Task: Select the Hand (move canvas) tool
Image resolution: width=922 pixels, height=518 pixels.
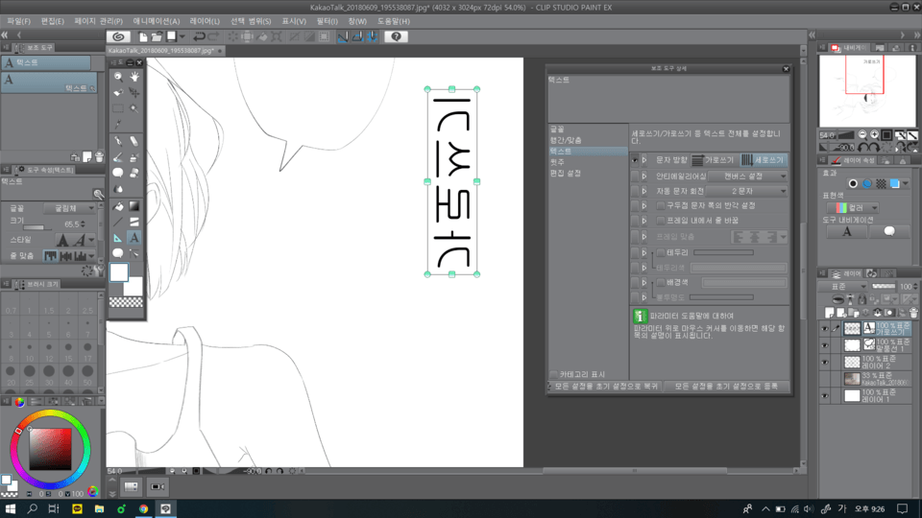Action: (134, 76)
